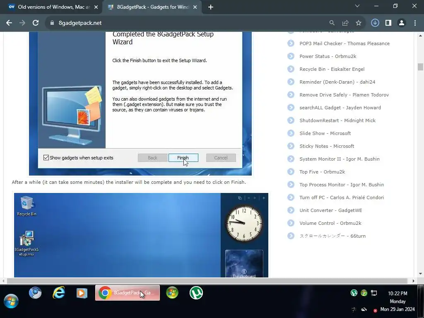
Task: Open uTorrent from the taskbar
Action: point(196,293)
